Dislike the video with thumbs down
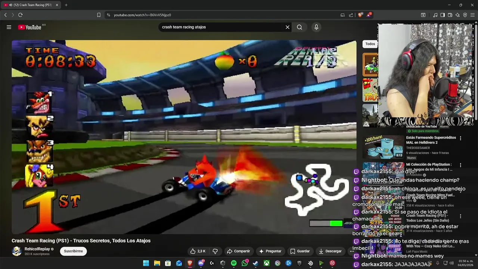This screenshot has height=269, width=478. 215,251
